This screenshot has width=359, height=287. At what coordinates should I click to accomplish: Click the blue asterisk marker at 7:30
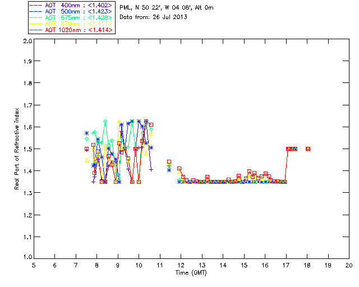point(86,133)
